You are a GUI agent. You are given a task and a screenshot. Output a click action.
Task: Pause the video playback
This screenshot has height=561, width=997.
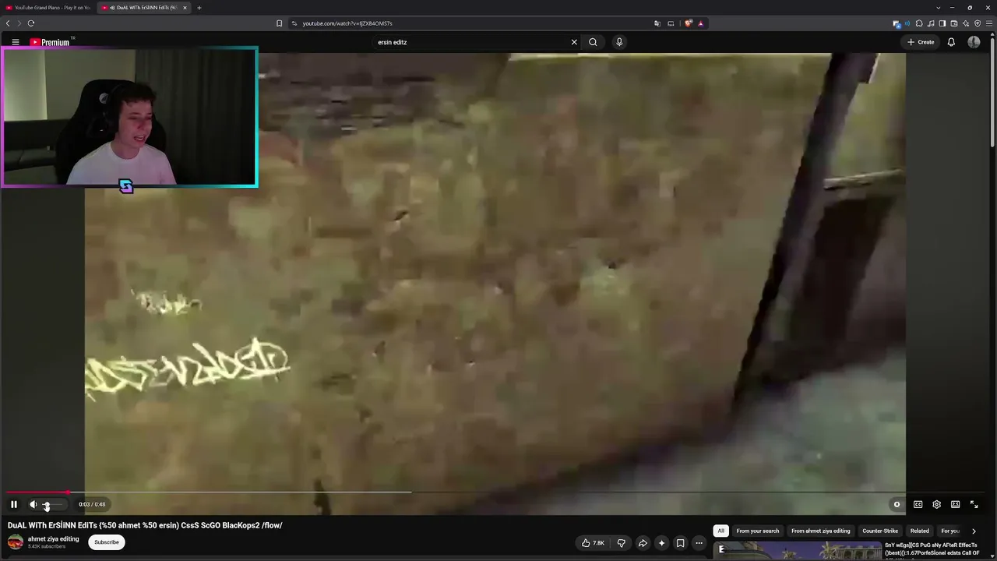14,504
